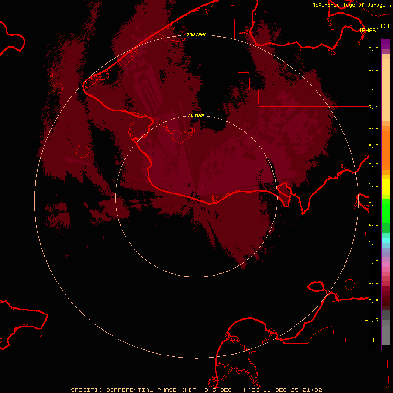Click the 5.8 value on the color scale
The width and height of the screenshot is (393, 393).
[373, 146]
